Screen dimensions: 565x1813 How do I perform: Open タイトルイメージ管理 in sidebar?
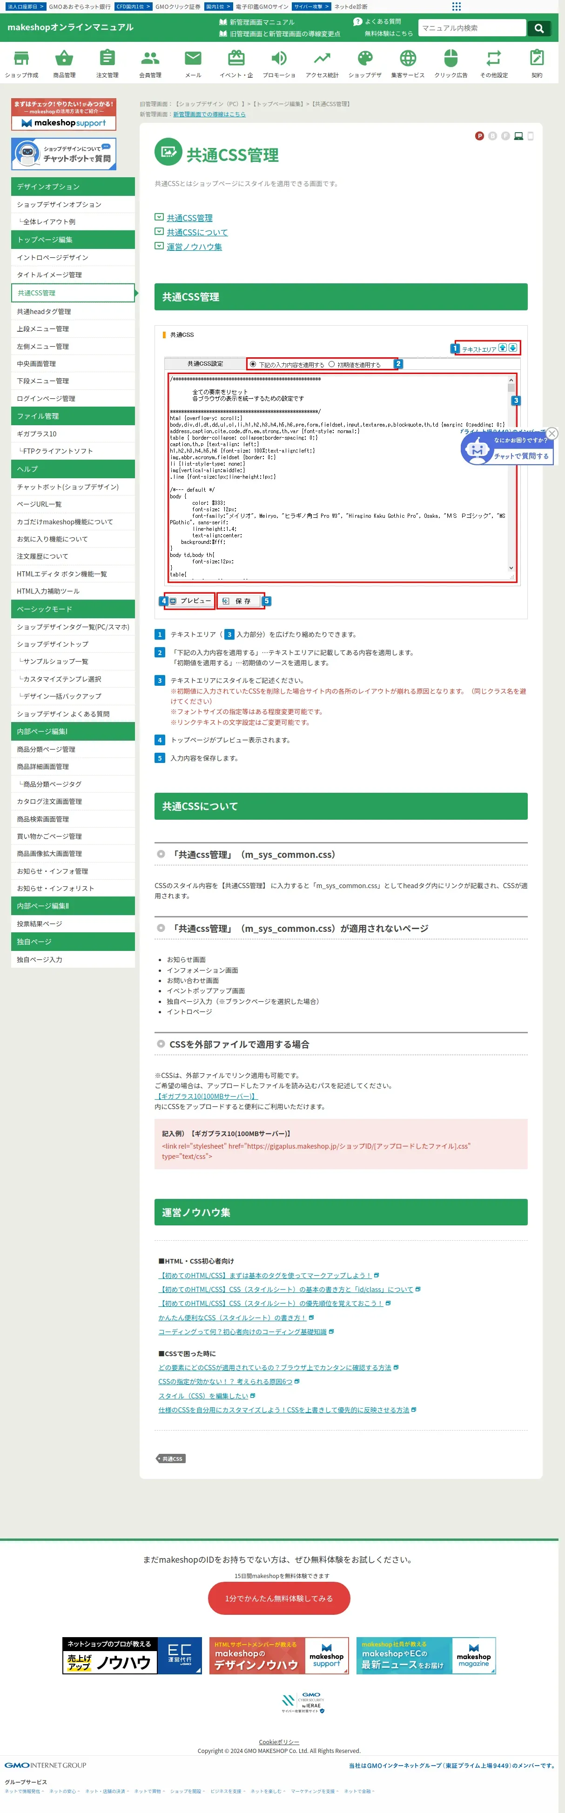tap(73, 275)
